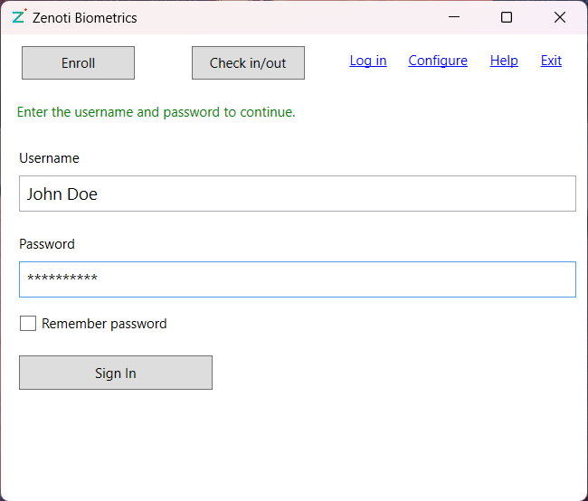Click inside the masked Password field
Image resolution: width=588 pixels, height=501 pixels.
(297, 279)
